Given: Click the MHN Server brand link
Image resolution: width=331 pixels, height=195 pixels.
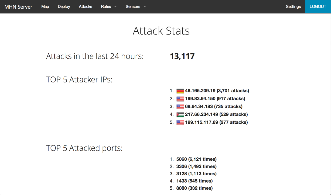Looking at the screenshot, I should pos(18,7).
